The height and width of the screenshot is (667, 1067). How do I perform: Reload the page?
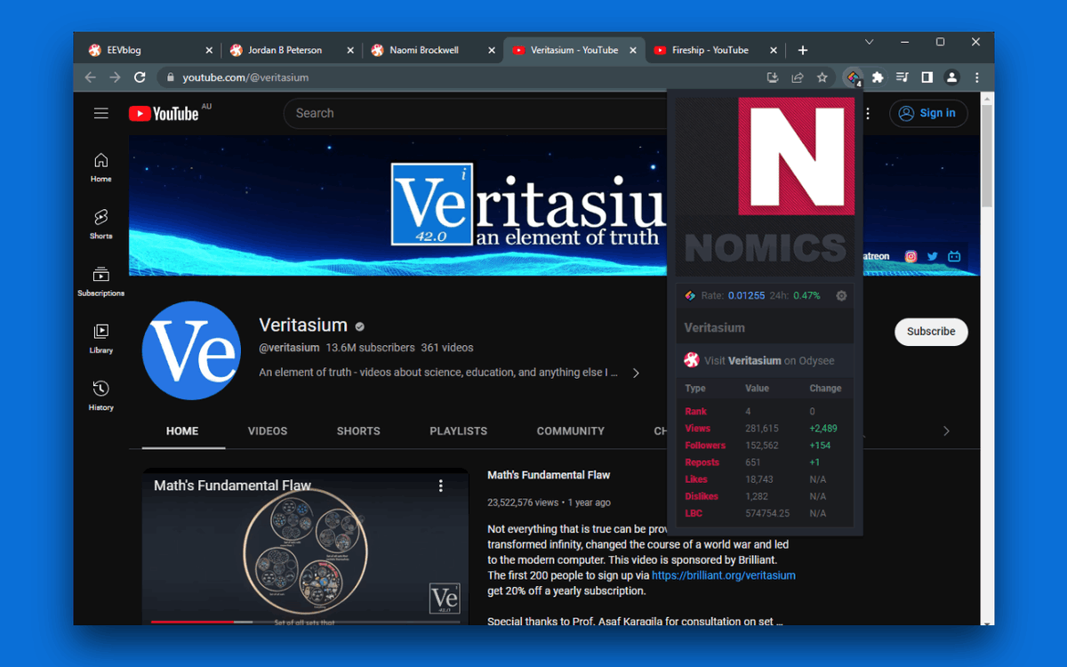point(140,77)
